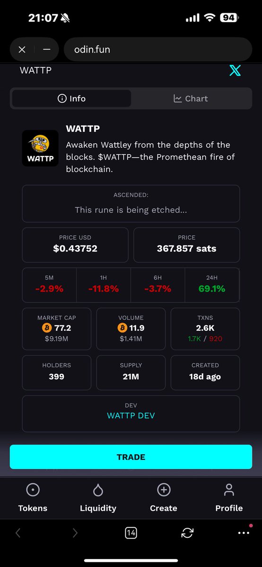
Task: Minimize the browser sheet with dash button
Action: [46, 49]
